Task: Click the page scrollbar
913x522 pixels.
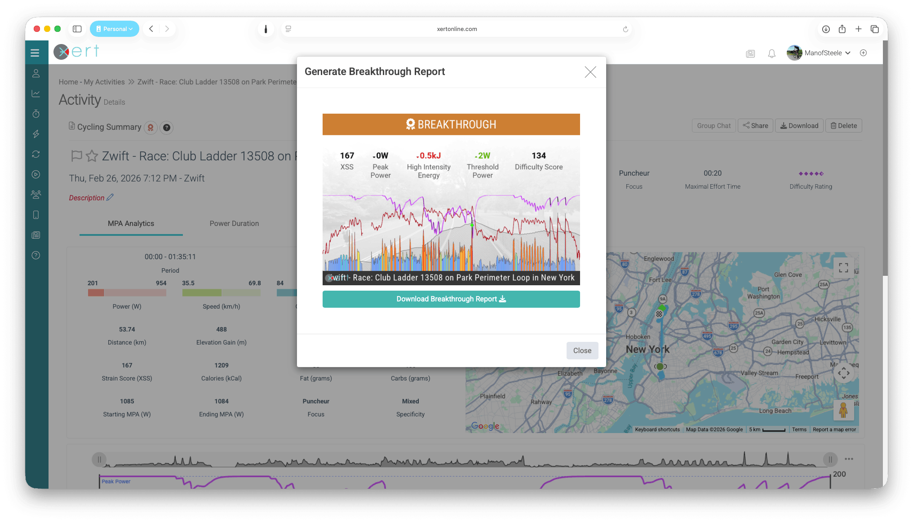Action: click(x=885, y=157)
